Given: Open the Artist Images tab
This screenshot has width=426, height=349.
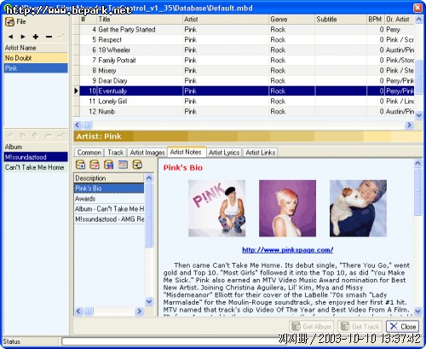Looking at the screenshot, I should [x=147, y=153].
